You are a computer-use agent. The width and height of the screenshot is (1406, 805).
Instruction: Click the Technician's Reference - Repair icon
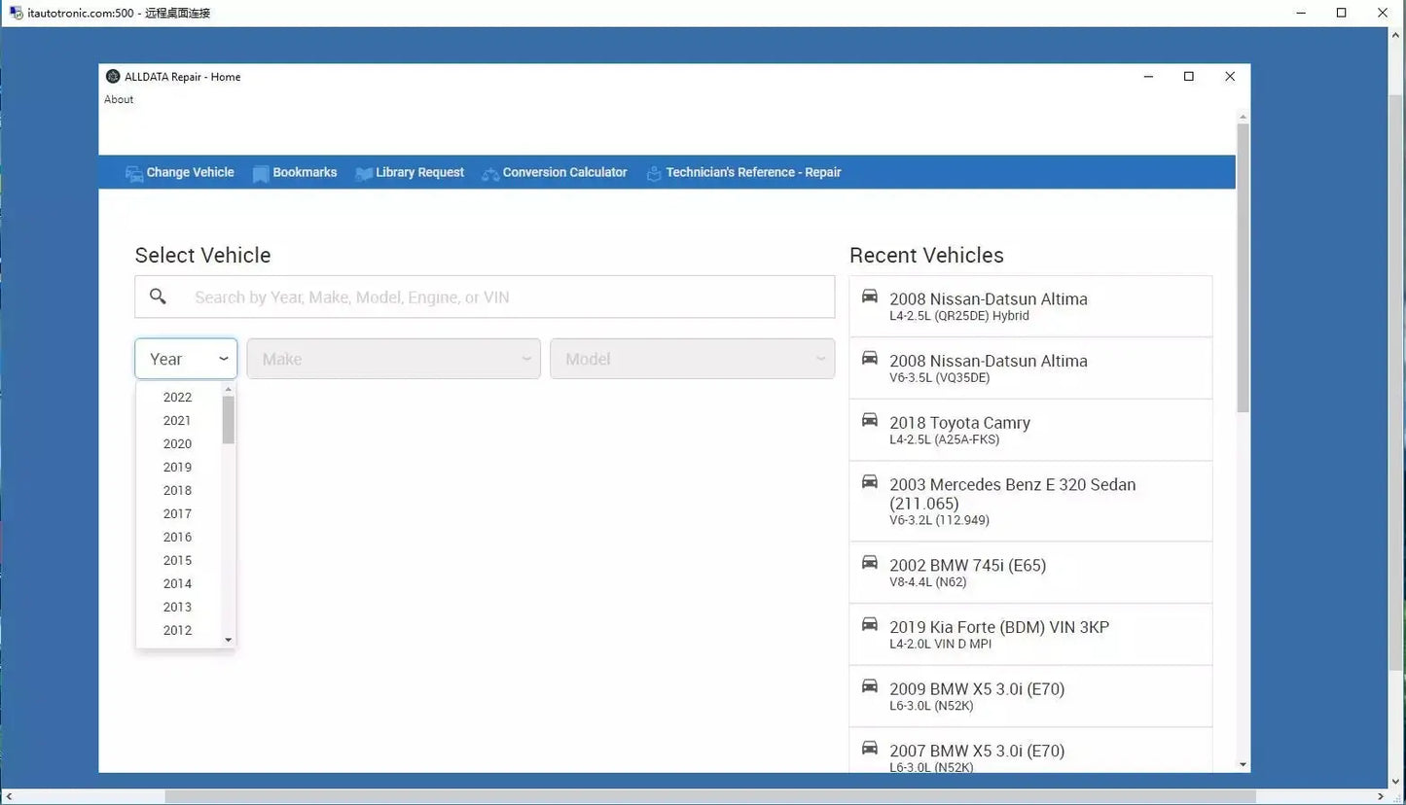[x=653, y=172]
